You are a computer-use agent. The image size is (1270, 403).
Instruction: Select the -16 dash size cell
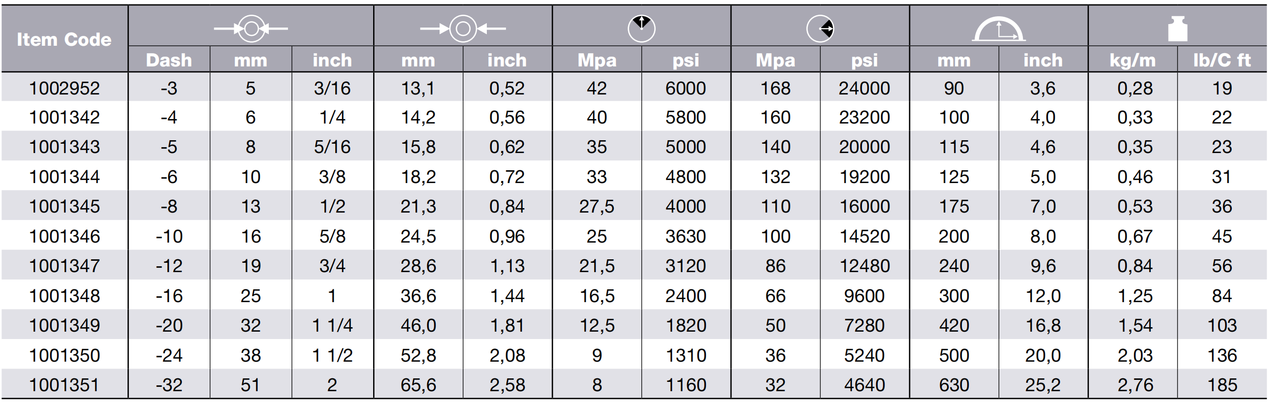(169, 296)
